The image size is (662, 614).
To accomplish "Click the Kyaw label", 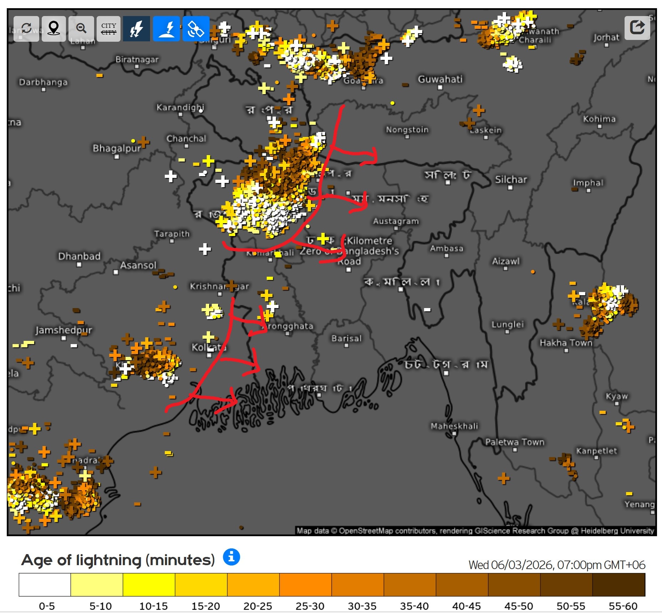I will [x=617, y=396].
